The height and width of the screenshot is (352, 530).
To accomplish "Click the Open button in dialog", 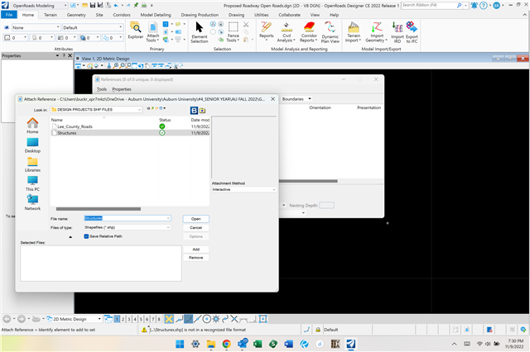I will [195, 218].
